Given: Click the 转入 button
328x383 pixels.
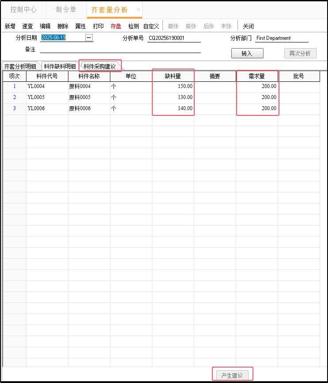Looking at the screenshot, I should (247, 54).
